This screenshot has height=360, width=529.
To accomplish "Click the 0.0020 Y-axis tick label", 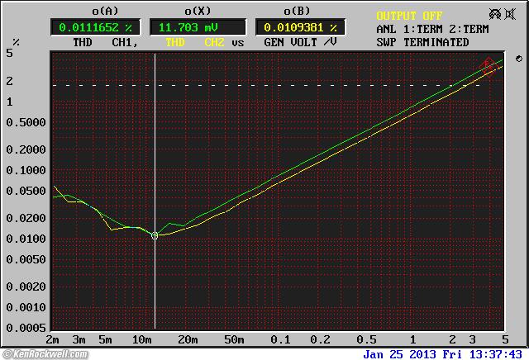I will pyautogui.click(x=26, y=287).
